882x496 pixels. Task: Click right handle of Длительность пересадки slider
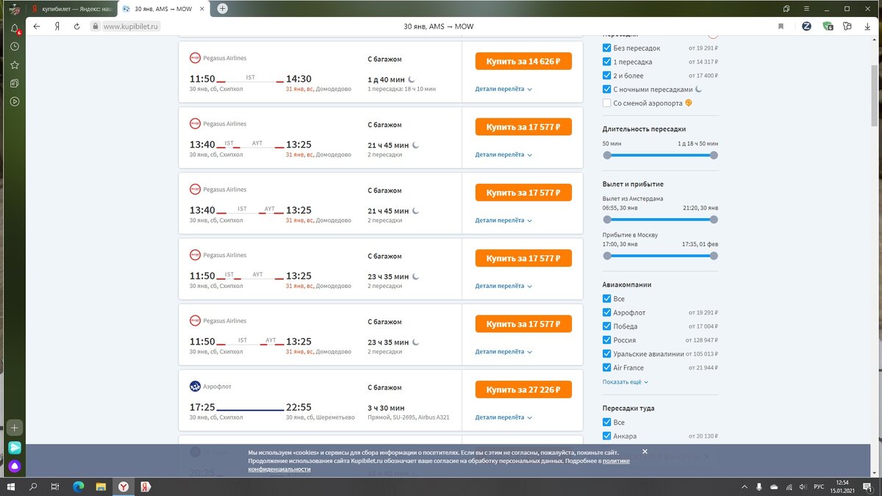[x=714, y=155]
